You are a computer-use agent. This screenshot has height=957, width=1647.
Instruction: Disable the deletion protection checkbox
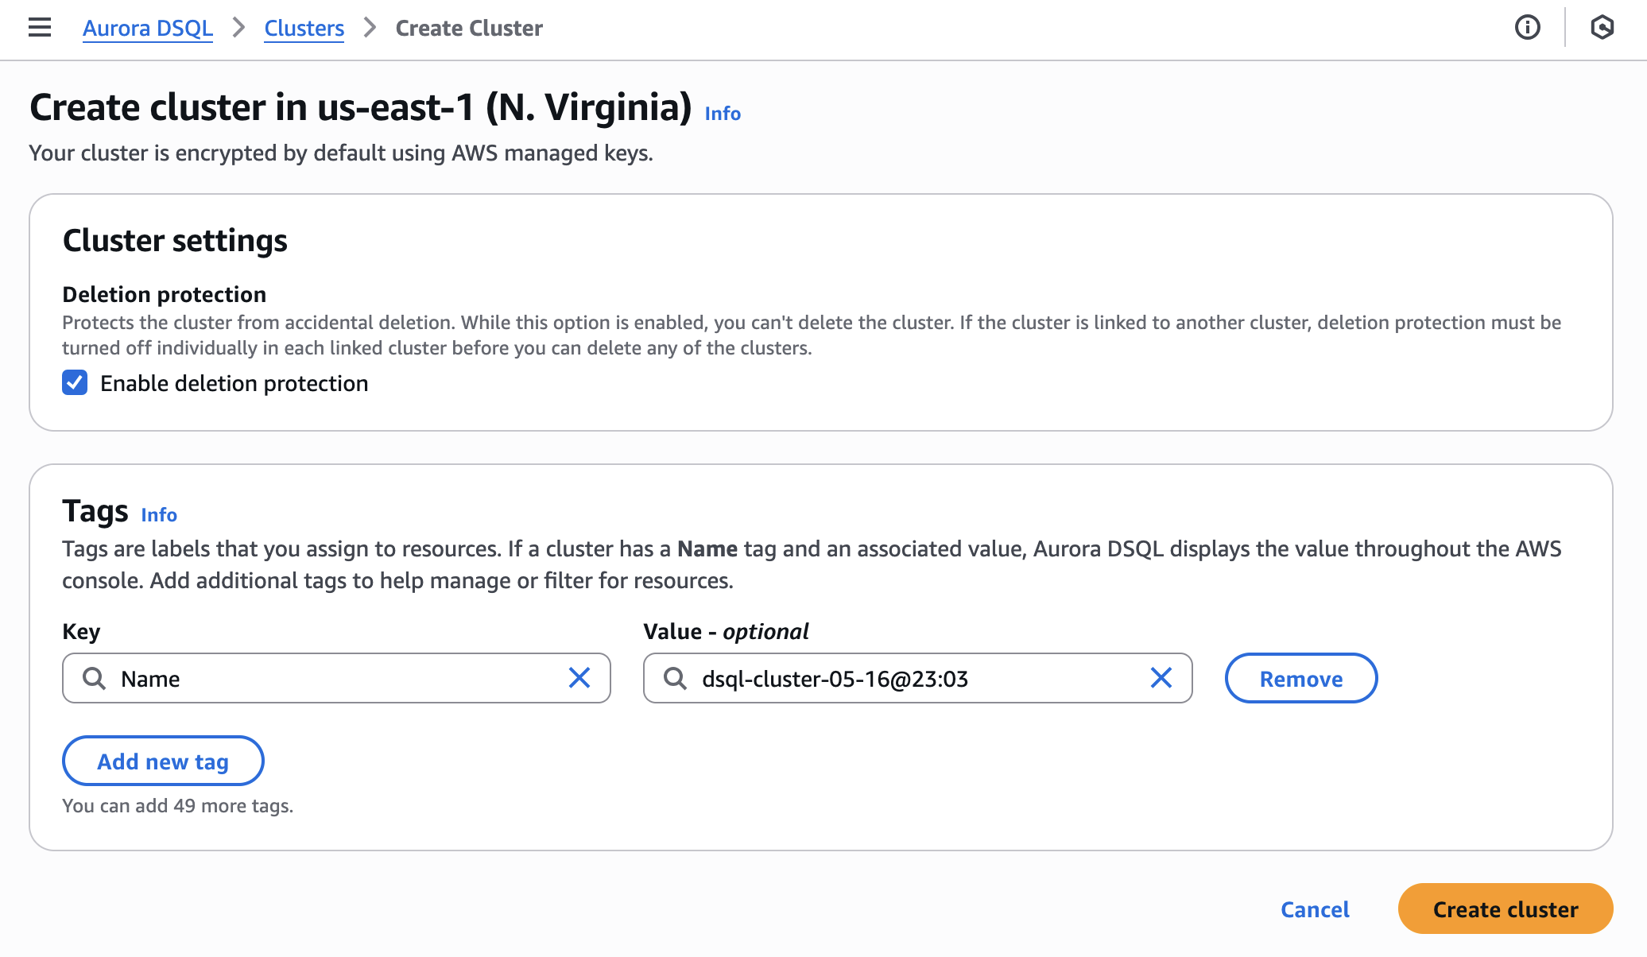click(x=75, y=383)
